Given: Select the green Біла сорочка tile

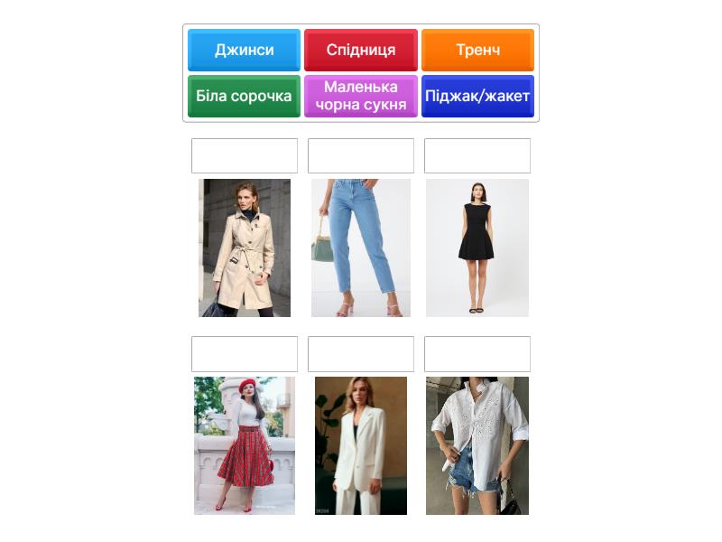Looking at the screenshot, I should click(x=244, y=96).
